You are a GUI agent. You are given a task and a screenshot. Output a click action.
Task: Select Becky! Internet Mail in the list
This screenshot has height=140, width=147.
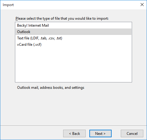(73, 25)
